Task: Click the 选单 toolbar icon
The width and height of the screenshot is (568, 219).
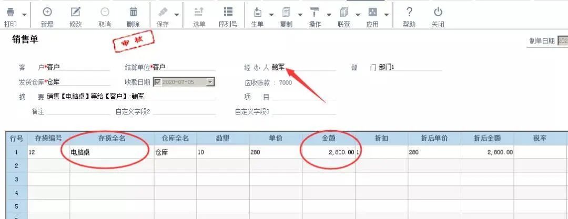Action: pos(199,12)
